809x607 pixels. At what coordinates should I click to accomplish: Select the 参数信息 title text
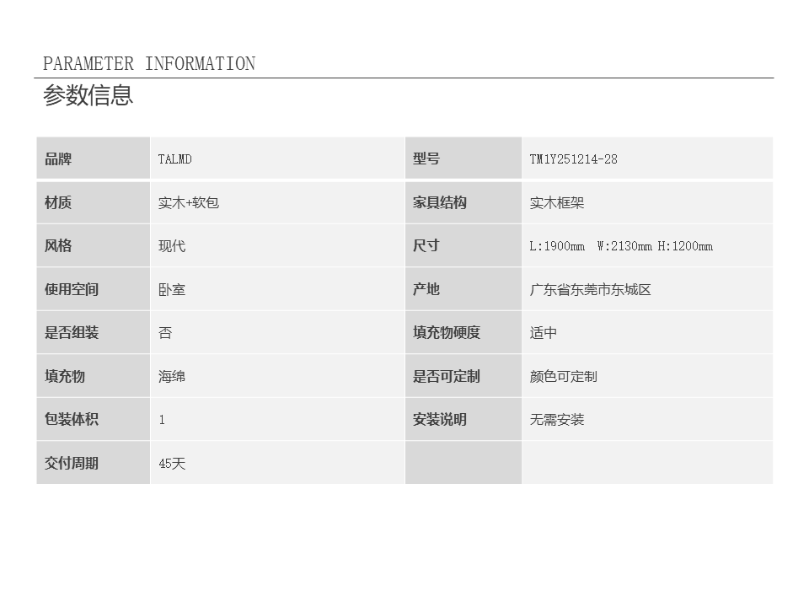pyautogui.click(x=88, y=95)
